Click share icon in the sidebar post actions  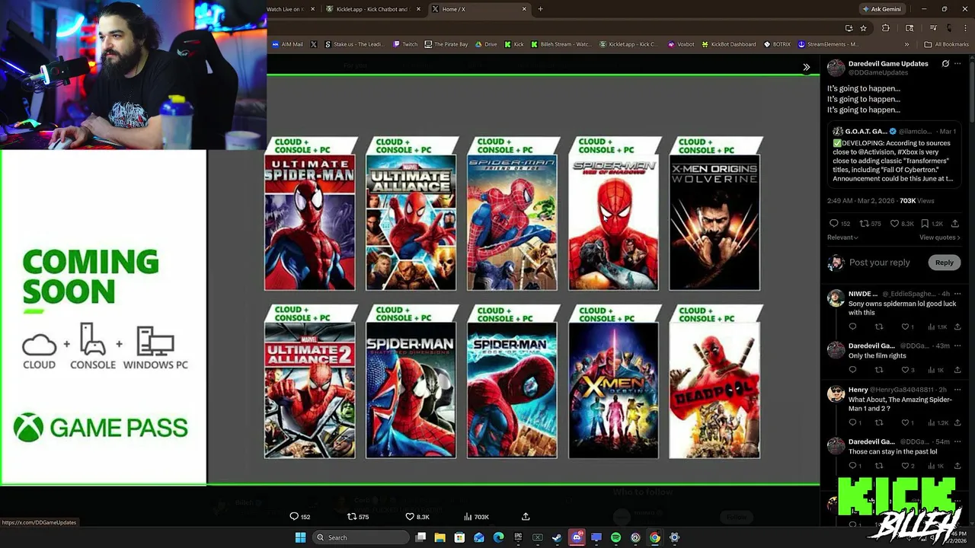pyautogui.click(x=957, y=224)
